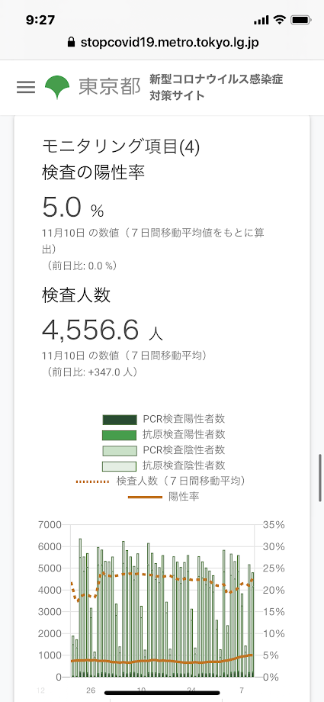Click 新型コロナウイルス感染症対策サイト title

coord(217,87)
